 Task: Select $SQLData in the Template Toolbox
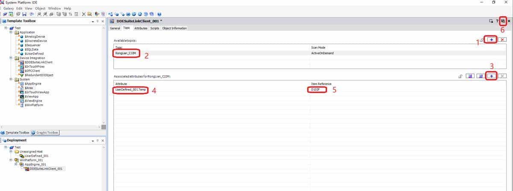pyautogui.click(x=32, y=50)
